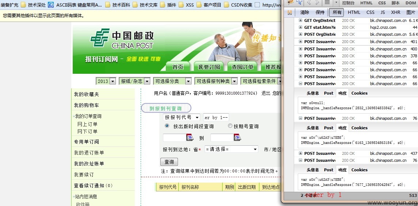Open the 2013 year dropdown
418x206 pixels.
[106, 81]
